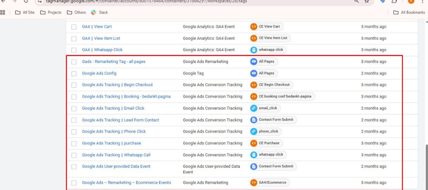Image resolution: width=428 pixels, height=190 pixels.
Task: Open the GA4 || Whatsapp Click tag
Action: pos(102,50)
